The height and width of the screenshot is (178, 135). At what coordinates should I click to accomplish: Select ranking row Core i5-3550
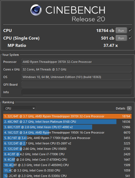pyautogui.click(x=67, y=170)
